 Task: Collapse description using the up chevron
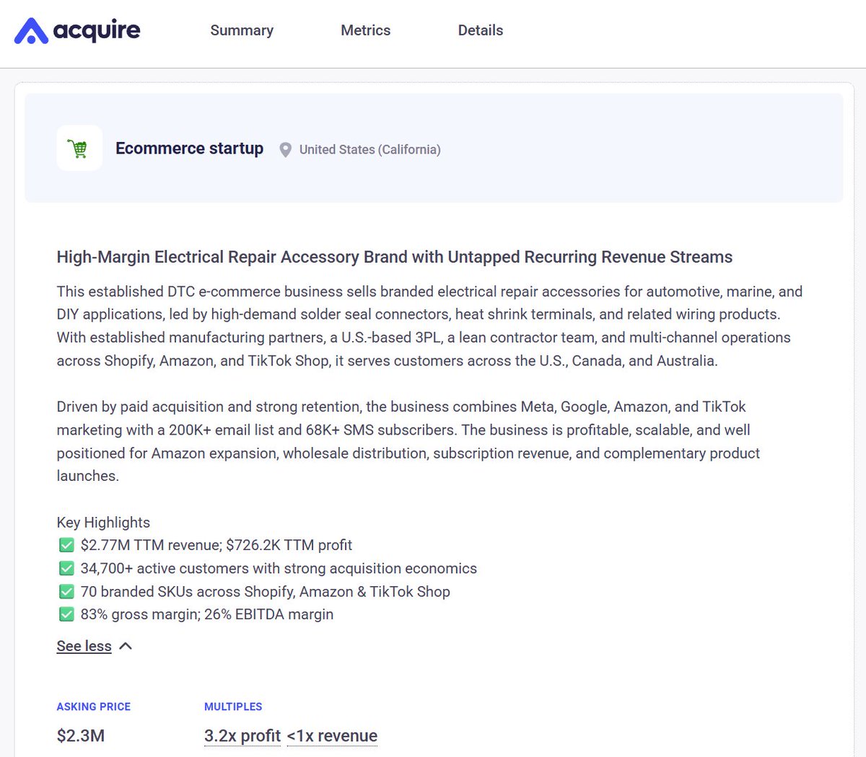coord(126,646)
